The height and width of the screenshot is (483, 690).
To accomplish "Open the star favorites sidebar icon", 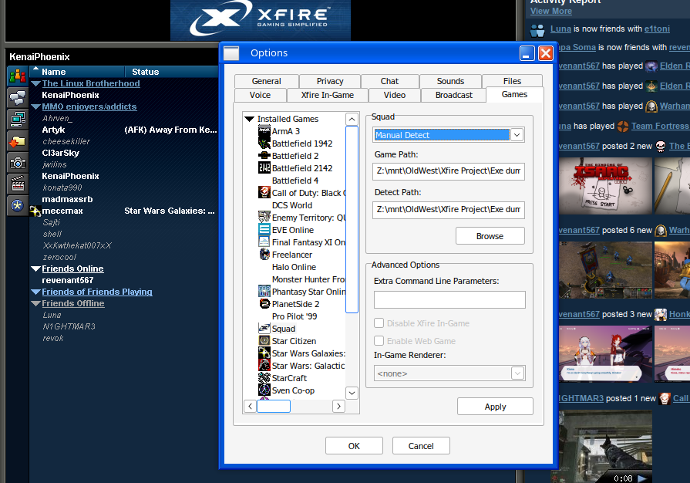I will pyautogui.click(x=18, y=205).
